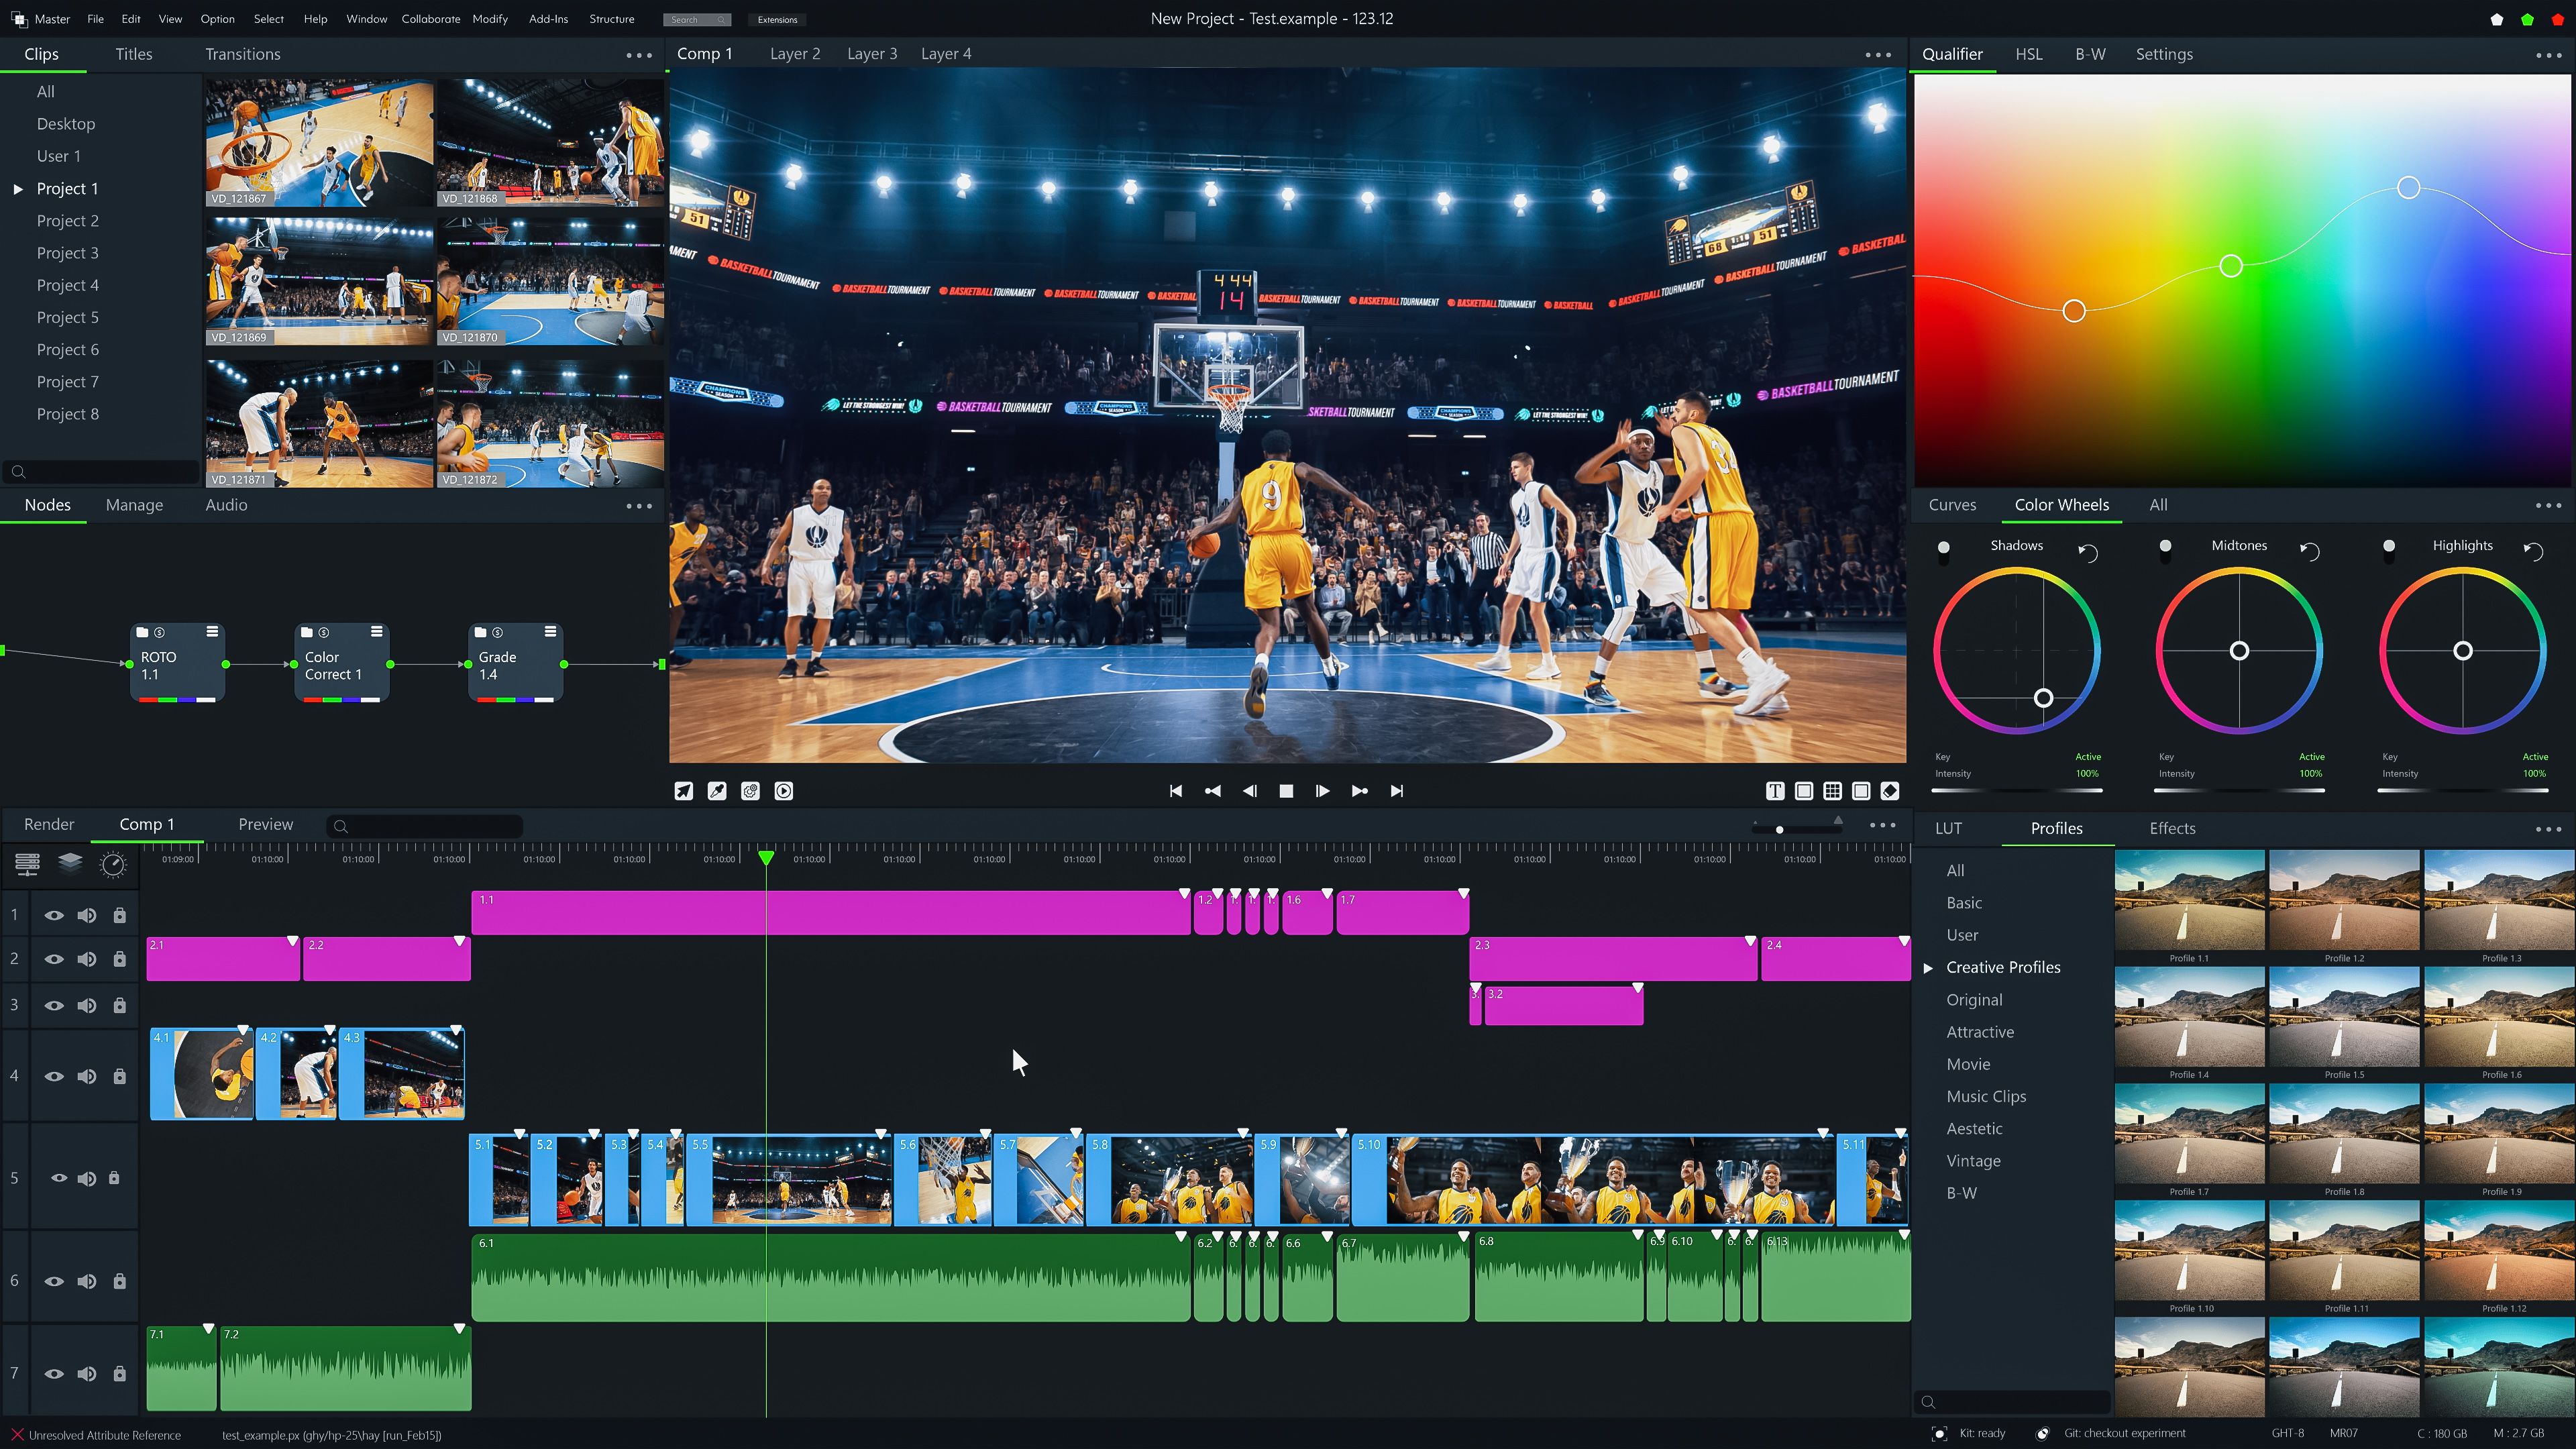This screenshot has height=1449, width=2576.
Task: Lock track 5 using the padlock toggle
Action: coord(119,1178)
